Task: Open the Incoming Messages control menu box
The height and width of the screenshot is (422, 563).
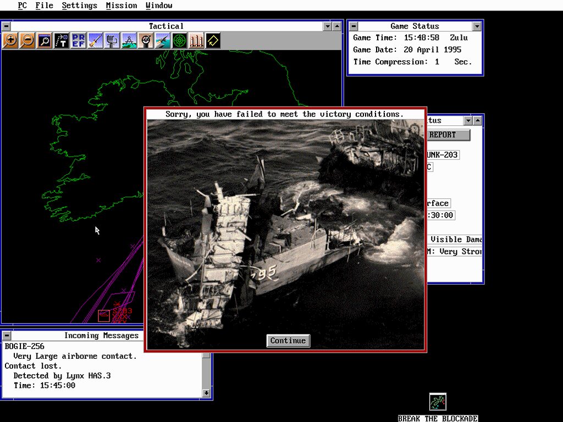Action: tap(5, 335)
